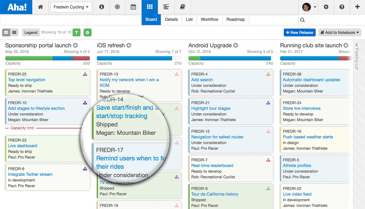Add feature to Sponsorship portal launch

[x=75, y=45]
